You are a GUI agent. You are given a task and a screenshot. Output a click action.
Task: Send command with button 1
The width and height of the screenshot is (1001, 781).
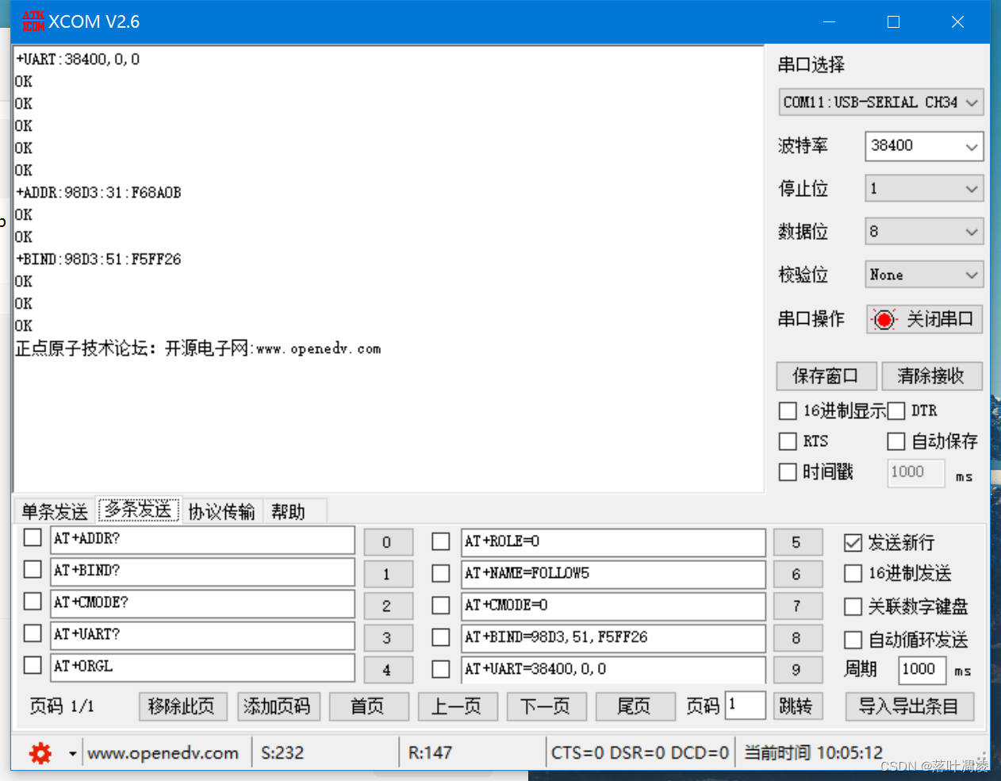[388, 574]
